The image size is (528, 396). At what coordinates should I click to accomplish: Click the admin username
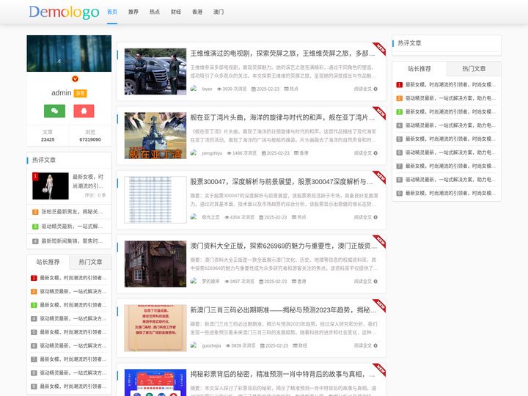click(x=62, y=93)
